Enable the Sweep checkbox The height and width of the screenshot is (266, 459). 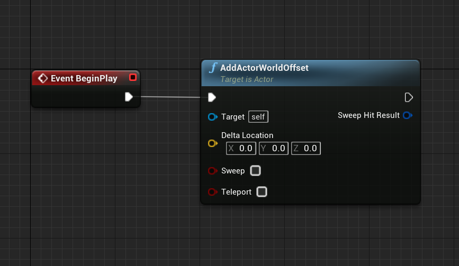coord(255,171)
